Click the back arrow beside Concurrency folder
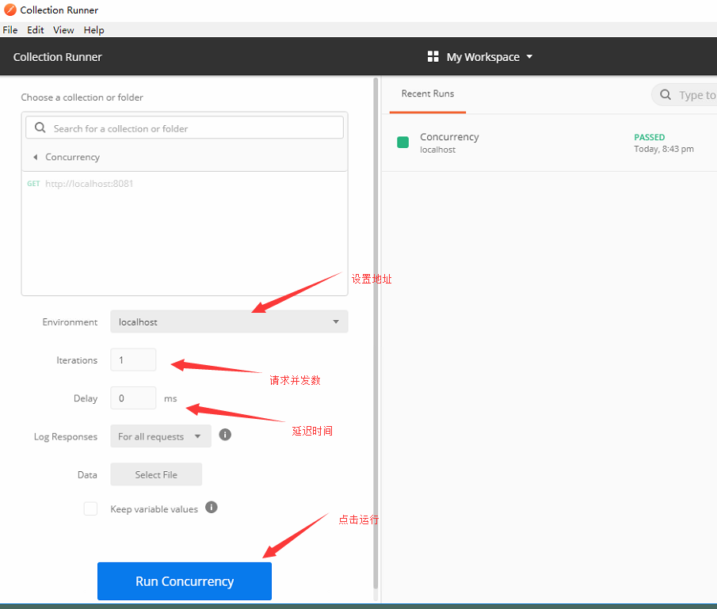The height and width of the screenshot is (609, 717). pos(35,157)
